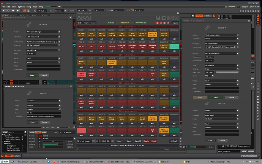Open the Param dropdown in BANK L-A dialog
The image size is (262, 164).
tap(222, 54)
